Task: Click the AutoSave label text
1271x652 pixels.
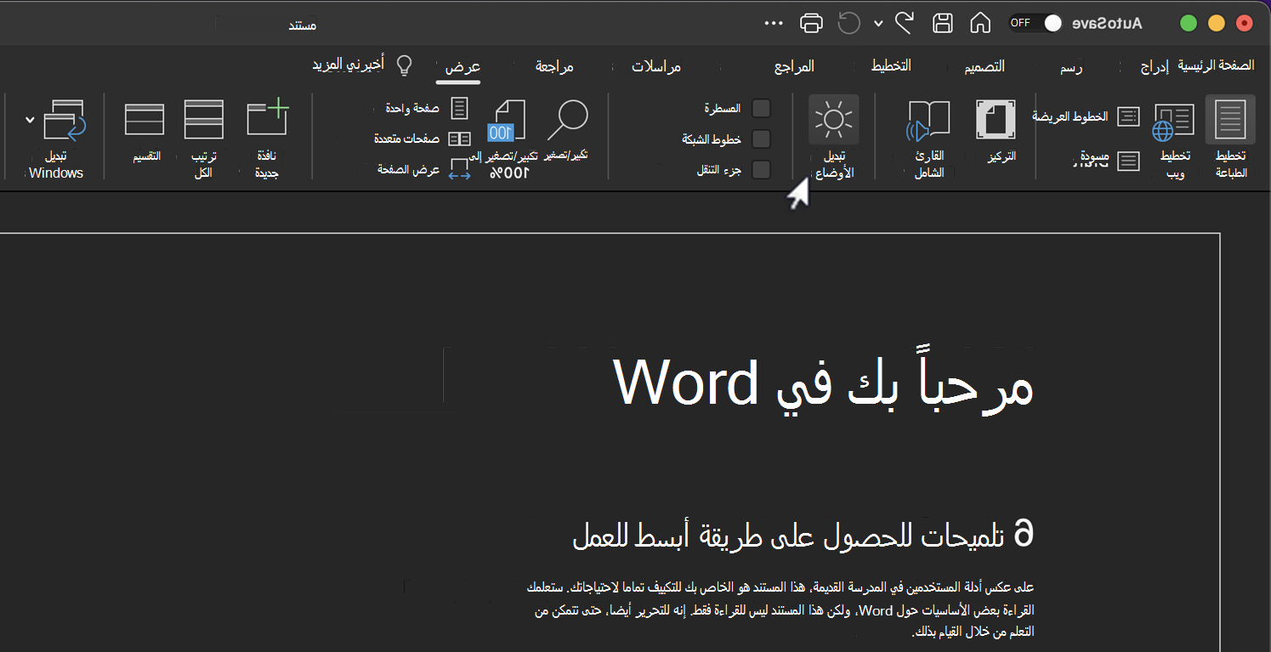Action: (x=1107, y=23)
